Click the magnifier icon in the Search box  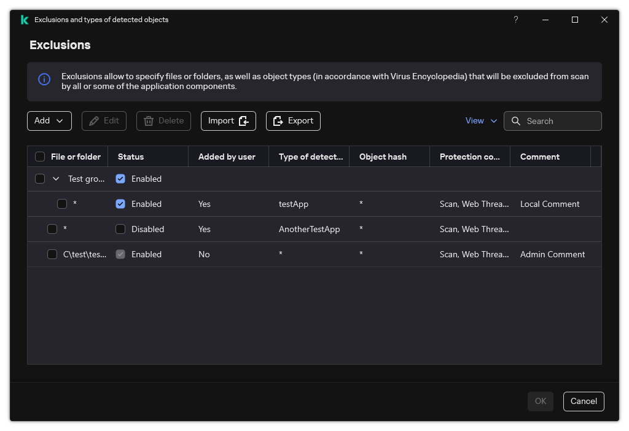[x=516, y=121]
